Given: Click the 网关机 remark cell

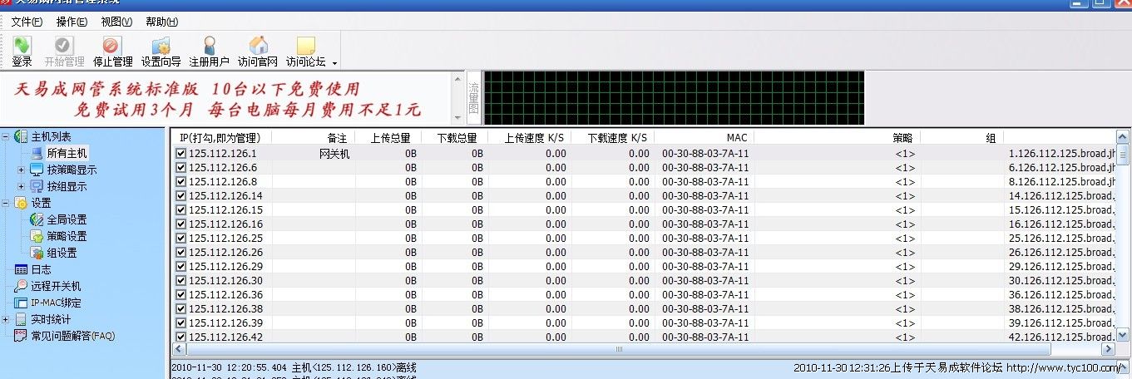Looking at the screenshot, I should pos(334,153).
